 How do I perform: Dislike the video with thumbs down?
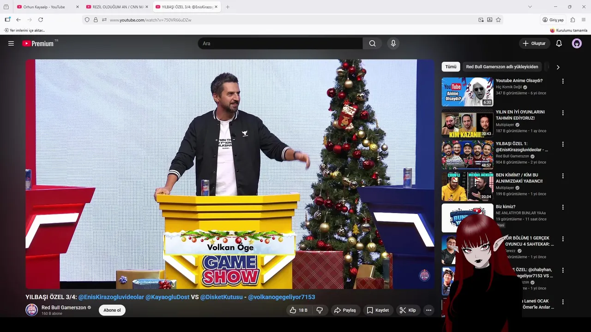click(x=320, y=310)
